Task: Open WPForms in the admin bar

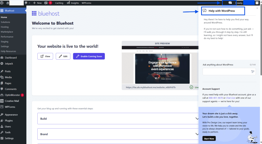Action: pos(86,3)
